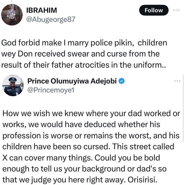Click the blue verified badge
The image size is (184, 185).
click(x=121, y=81)
